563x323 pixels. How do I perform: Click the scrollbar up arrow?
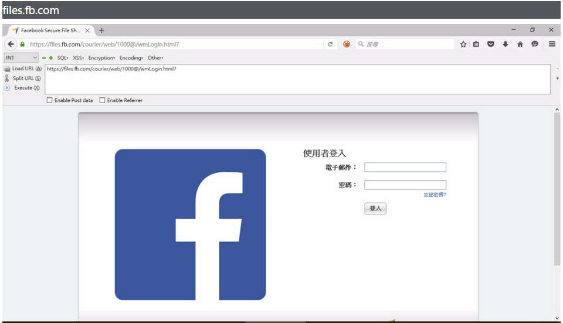557,110
